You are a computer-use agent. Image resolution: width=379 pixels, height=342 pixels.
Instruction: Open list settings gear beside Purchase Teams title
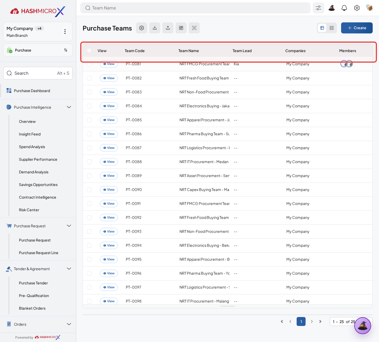point(142,28)
